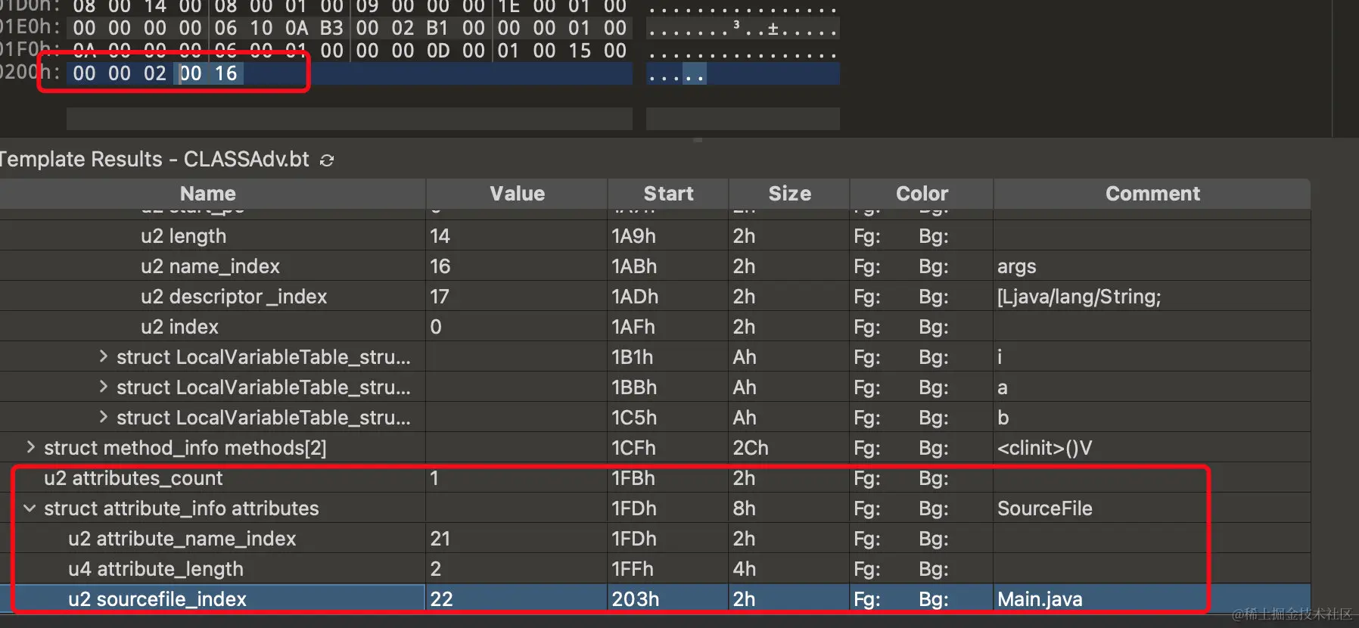
Task: Click ASCII column text on row 0200h
Action: click(x=677, y=74)
